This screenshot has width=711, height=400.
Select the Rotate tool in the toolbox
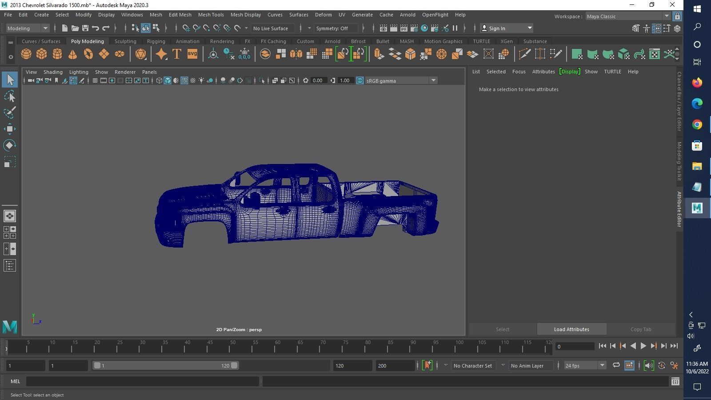coord(10,145)
